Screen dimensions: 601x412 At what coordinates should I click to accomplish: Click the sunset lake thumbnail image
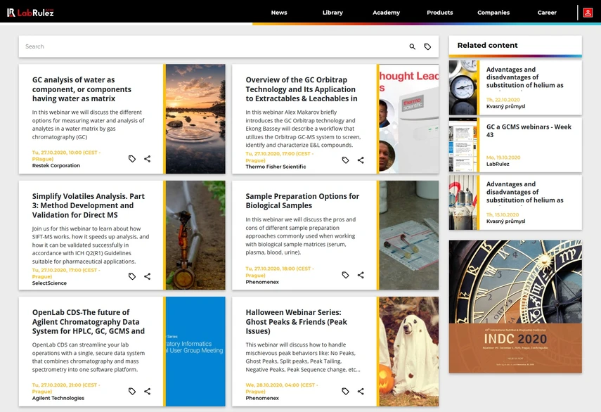[195, 119]
